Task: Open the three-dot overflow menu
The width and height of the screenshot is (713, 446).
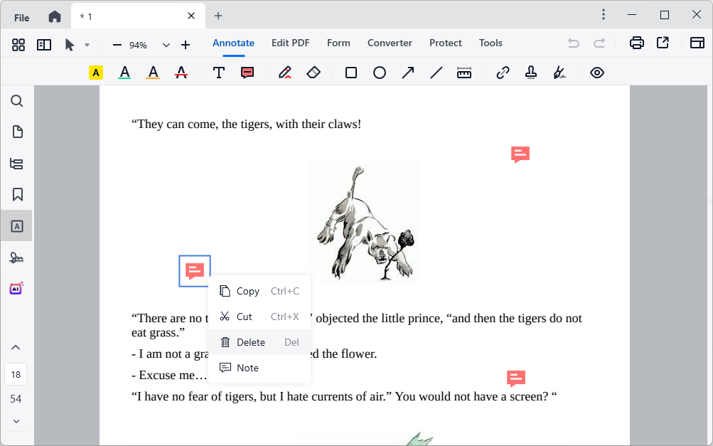Action: 603,14
